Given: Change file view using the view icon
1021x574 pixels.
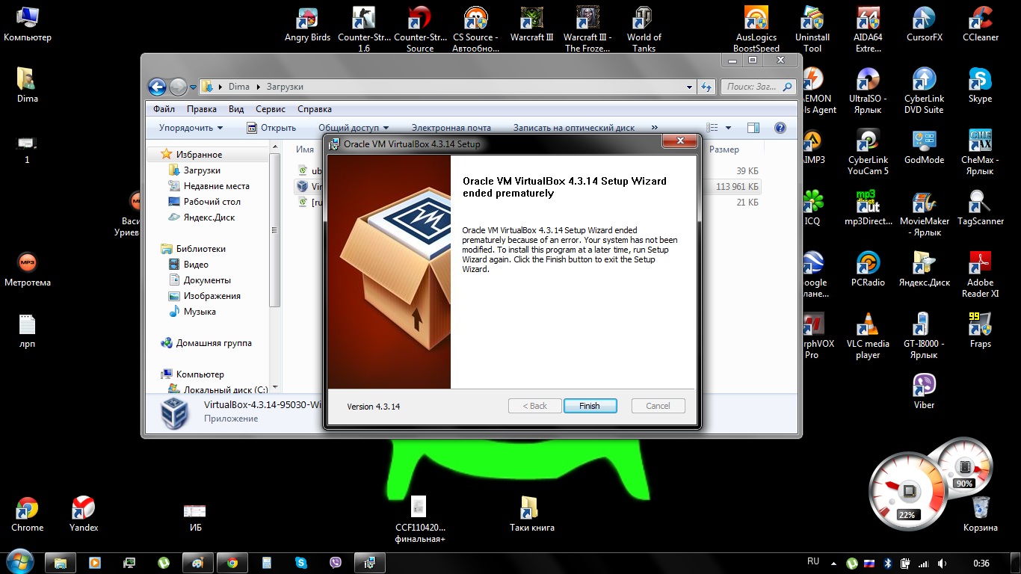Looking at the screenshot, I should coord(712,128).
